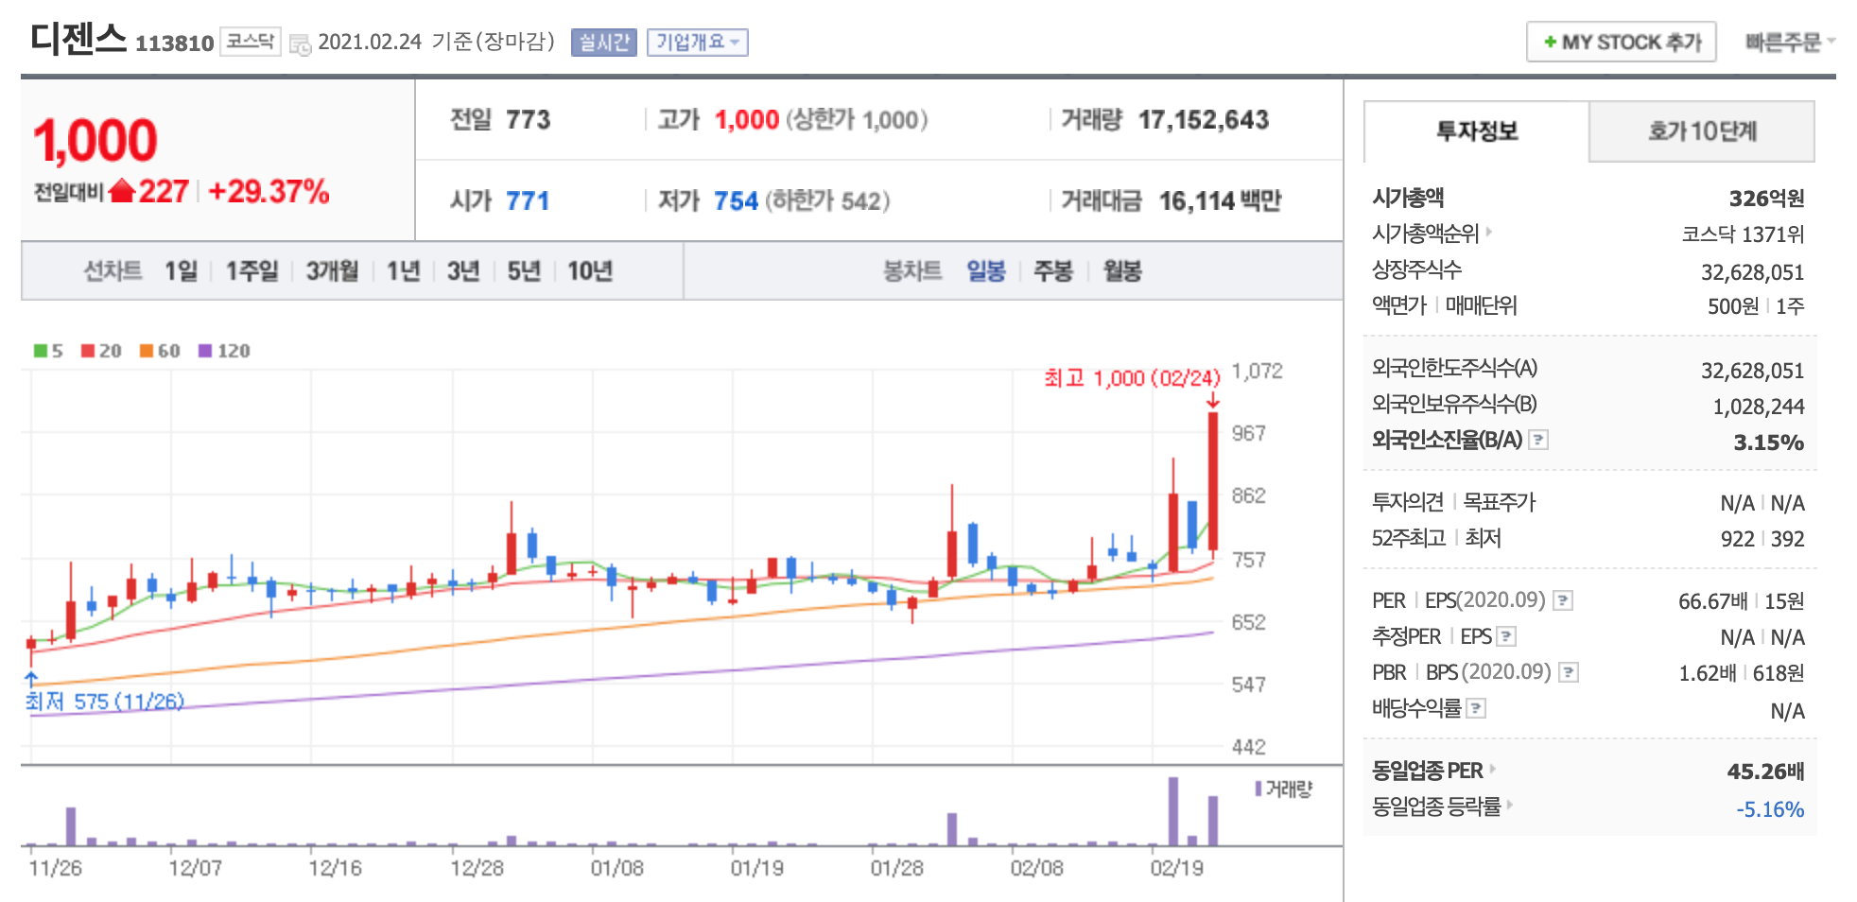This screenshot has height=902, width=1857.
Task: Click the 디젠스 stock name heading
Action: point(78,39)
